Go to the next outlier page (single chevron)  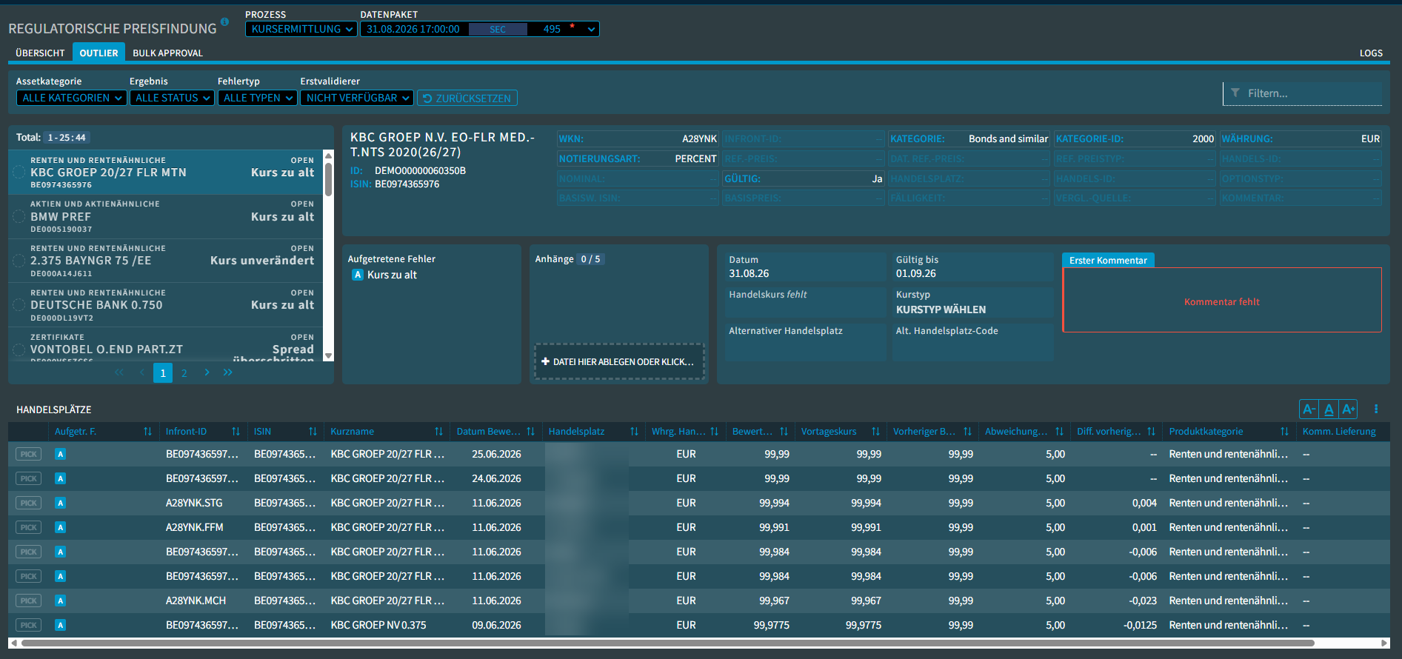(x=207, y=372)
